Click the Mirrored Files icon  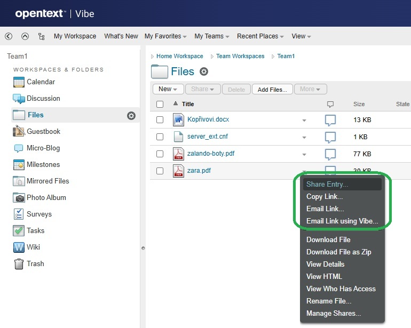pos(19,181)
